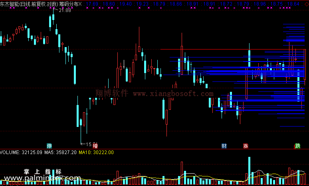Select the 18.60 indicator value
309x186 pixels.
109,4
